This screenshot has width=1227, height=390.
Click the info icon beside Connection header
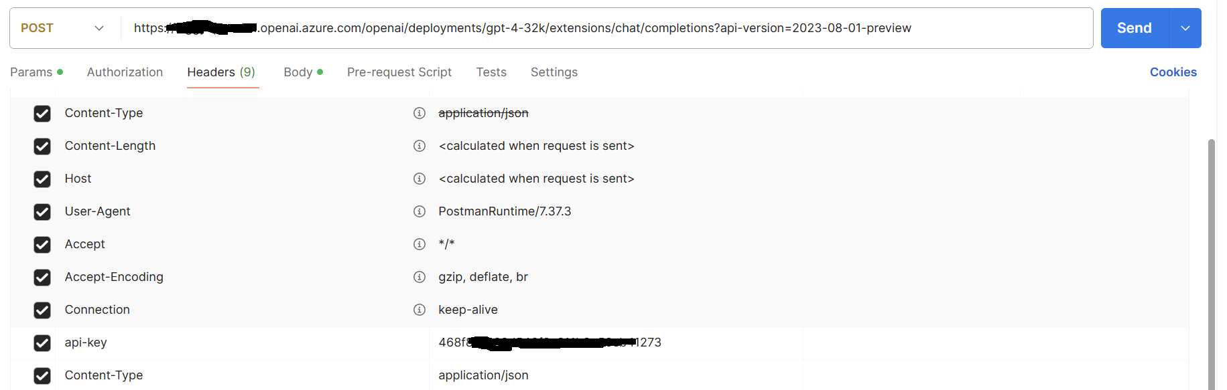[x=419, y=310]
